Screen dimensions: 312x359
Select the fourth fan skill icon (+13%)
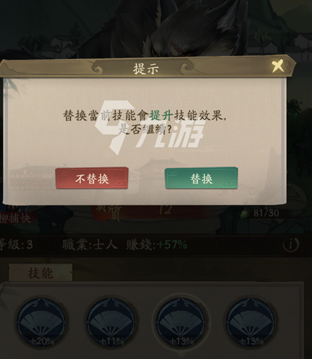(x=251, y=323)
